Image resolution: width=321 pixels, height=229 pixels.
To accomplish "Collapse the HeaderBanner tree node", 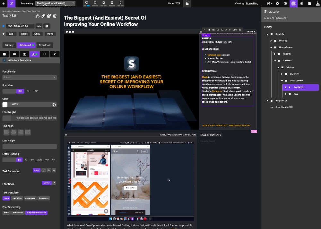I will click(x=271, y=47).
